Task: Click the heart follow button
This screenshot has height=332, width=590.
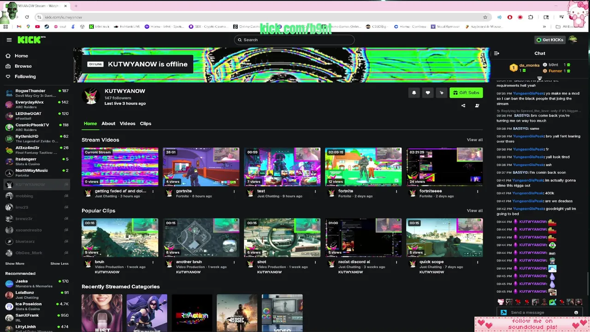Action: pyautogui.click(x=428, y=93)
